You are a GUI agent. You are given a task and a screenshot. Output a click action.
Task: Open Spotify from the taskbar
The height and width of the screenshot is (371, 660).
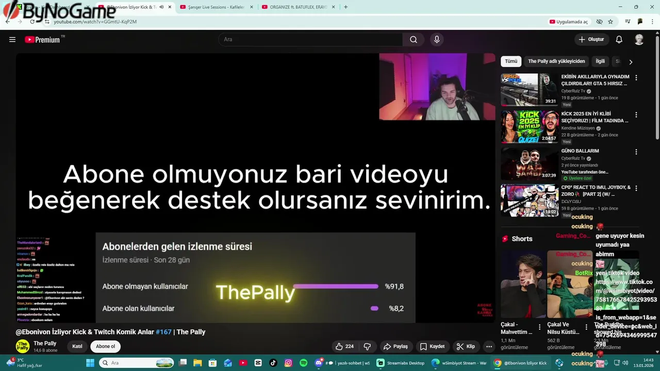pyautogui.click(x=303, y=363)
